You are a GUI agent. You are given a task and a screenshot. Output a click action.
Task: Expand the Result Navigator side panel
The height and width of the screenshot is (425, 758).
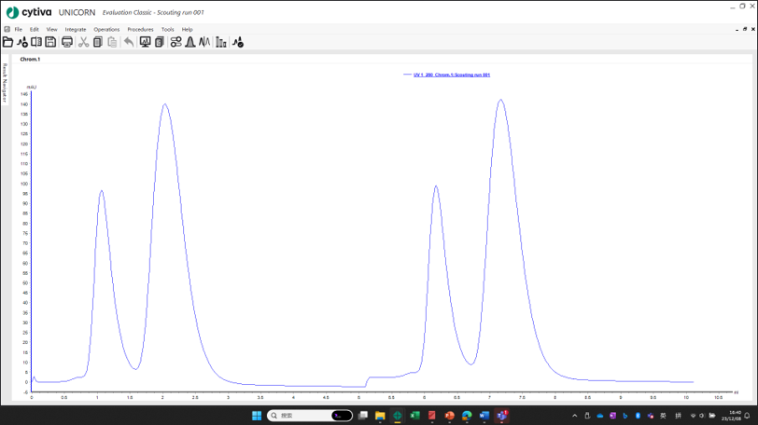(4, 84)
